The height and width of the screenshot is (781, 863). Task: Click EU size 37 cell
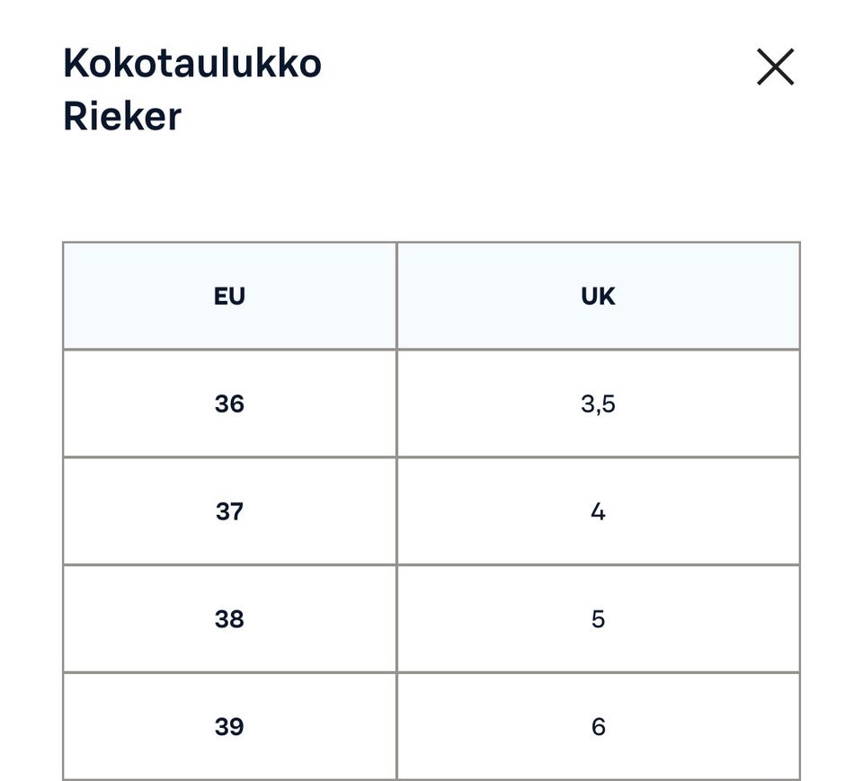[x=228, y=510]
